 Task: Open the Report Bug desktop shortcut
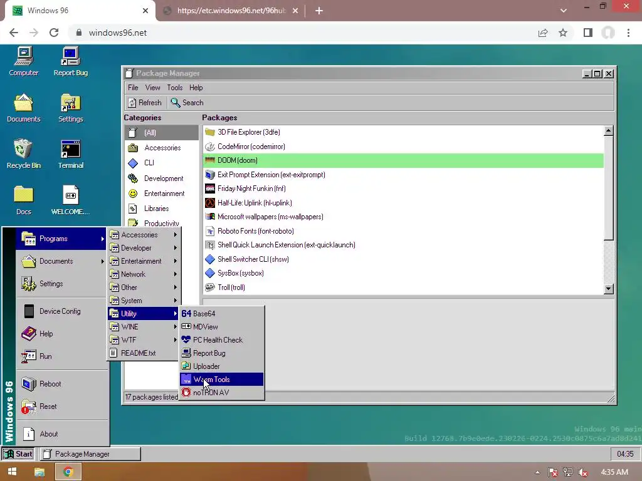pyautogui.click(x=70, y=62)
